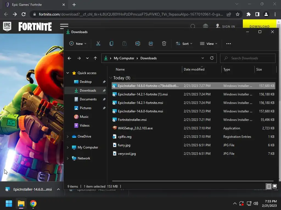Open Chrome side panel icon
The width and height of the screenshot is (281, 210).
(257, 14)
